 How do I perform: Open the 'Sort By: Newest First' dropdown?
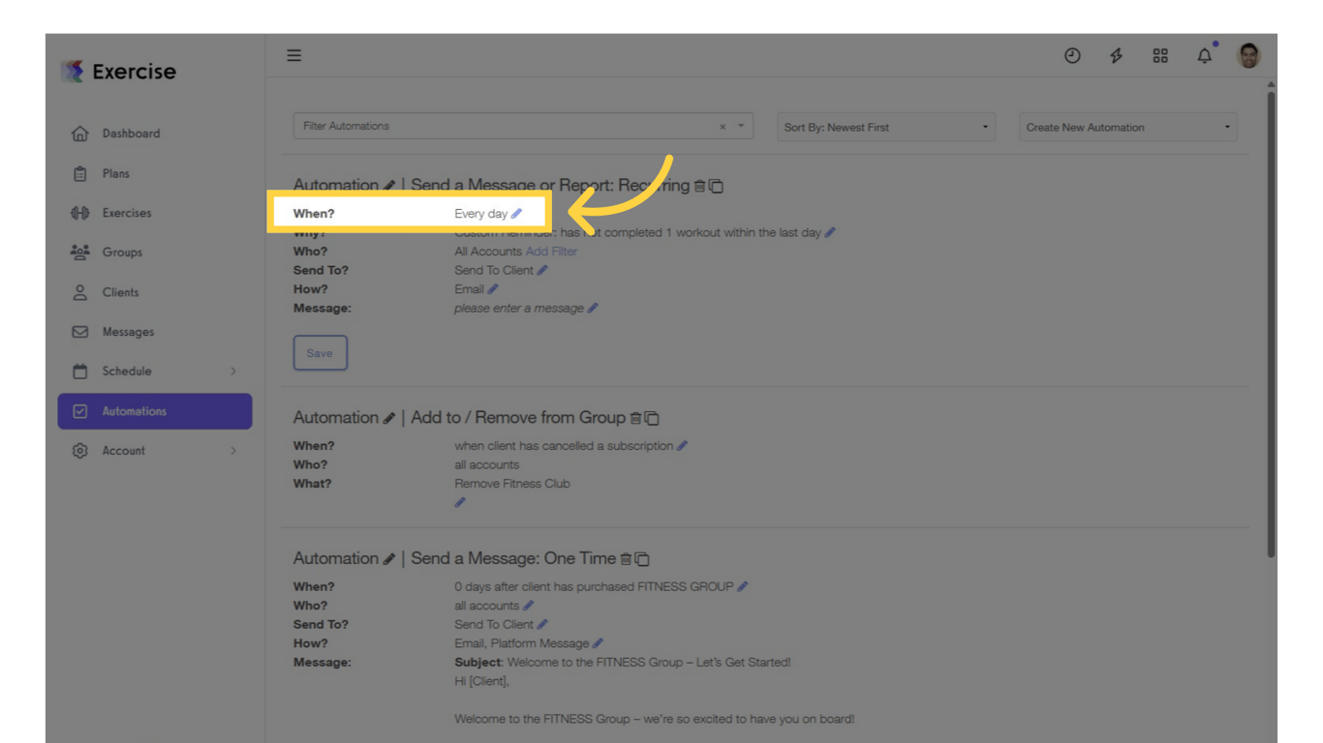pos(884,127)
